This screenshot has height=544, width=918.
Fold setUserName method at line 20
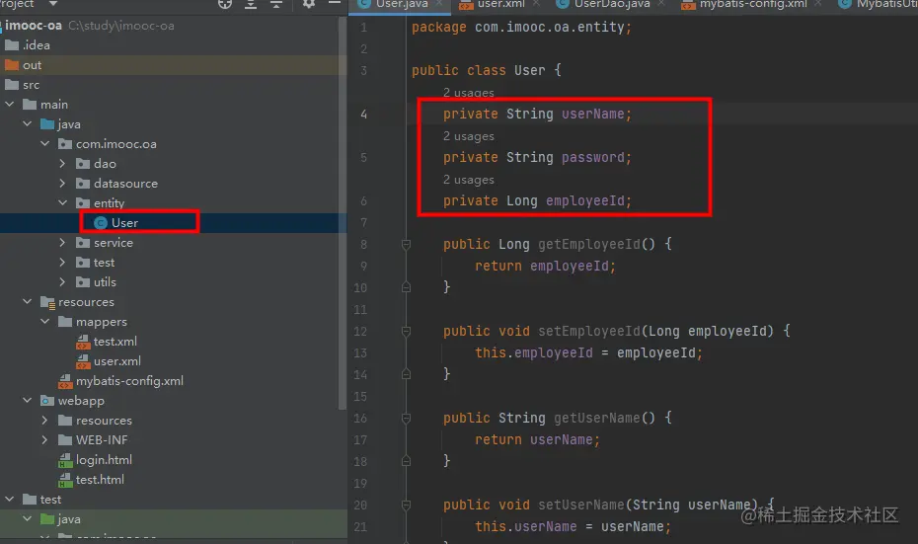(x=407, y=505)
